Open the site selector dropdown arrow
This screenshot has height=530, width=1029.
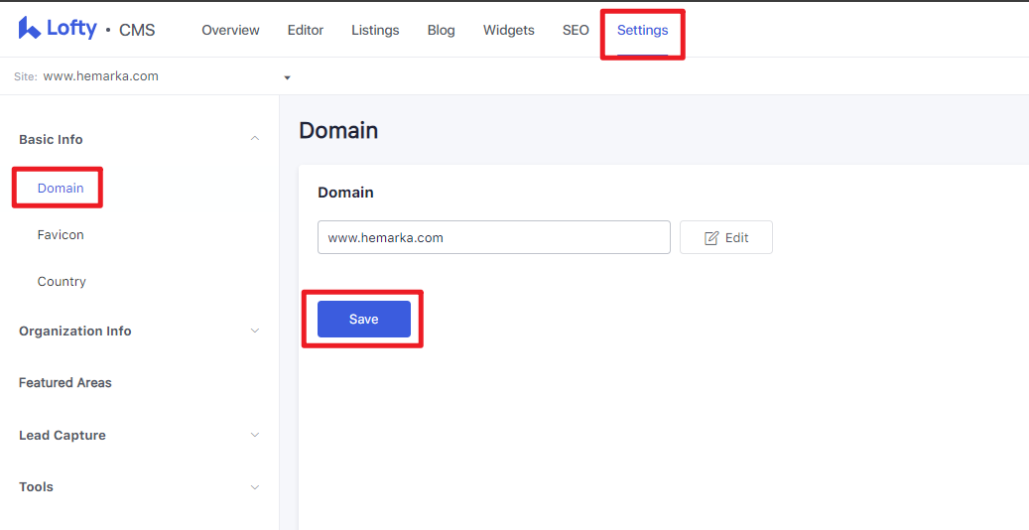pyautogui.click(x=287, y=78)
